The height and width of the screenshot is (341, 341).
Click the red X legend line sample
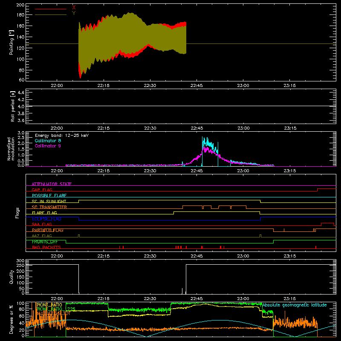click(51, 9)
